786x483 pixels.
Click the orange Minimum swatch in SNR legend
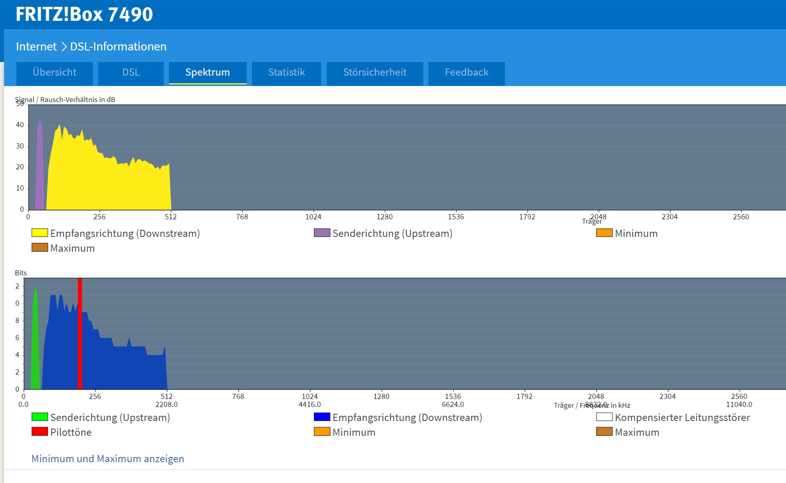coord(604,233)
